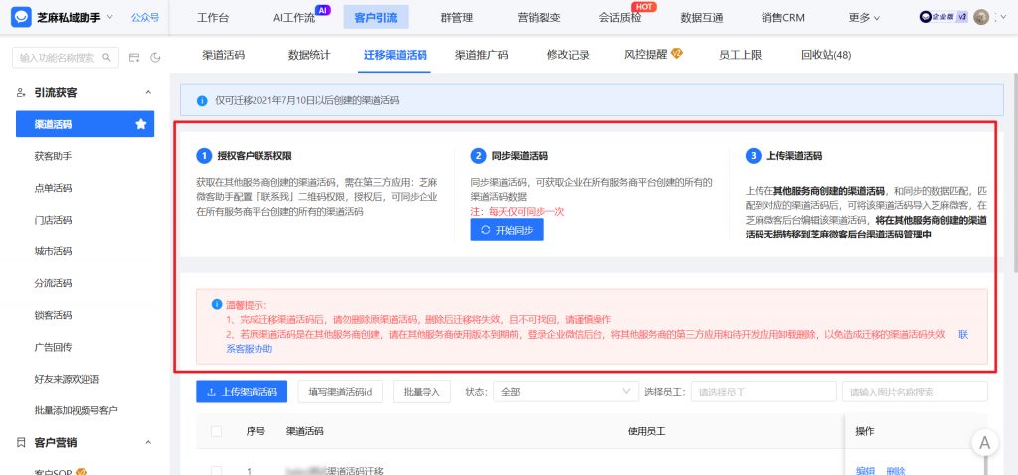
Task: Click the 引流获客 section icon
Action: 22,92
